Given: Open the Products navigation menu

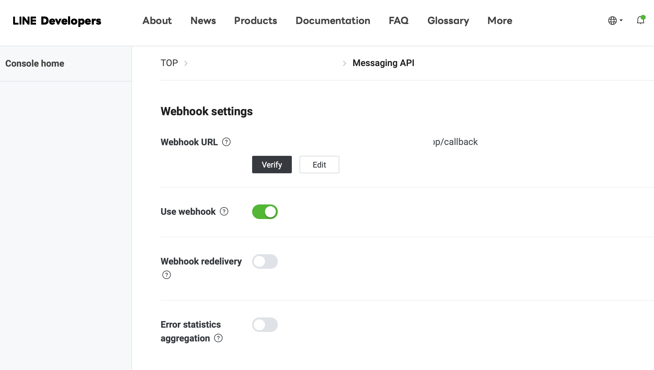Looking at the screenshot, I should coord(256,21).
